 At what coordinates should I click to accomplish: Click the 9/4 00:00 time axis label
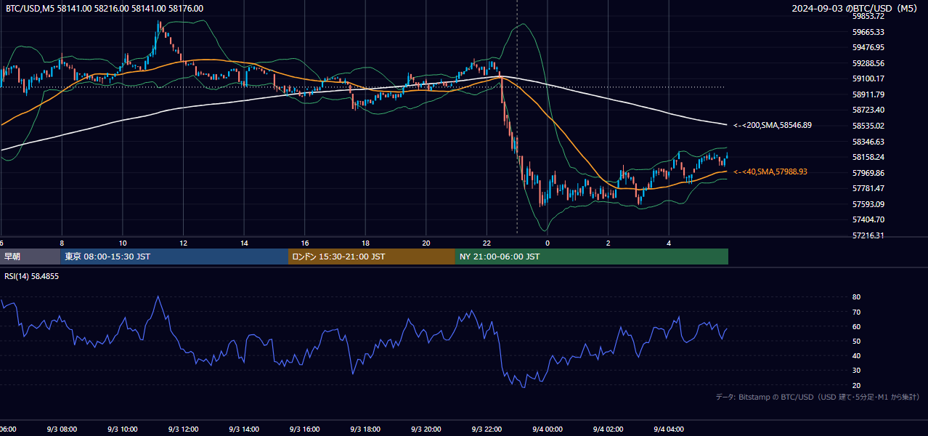[x=548, y=429]
